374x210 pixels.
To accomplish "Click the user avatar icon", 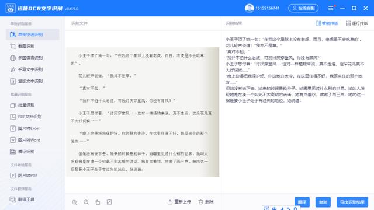I will (250, 8).
